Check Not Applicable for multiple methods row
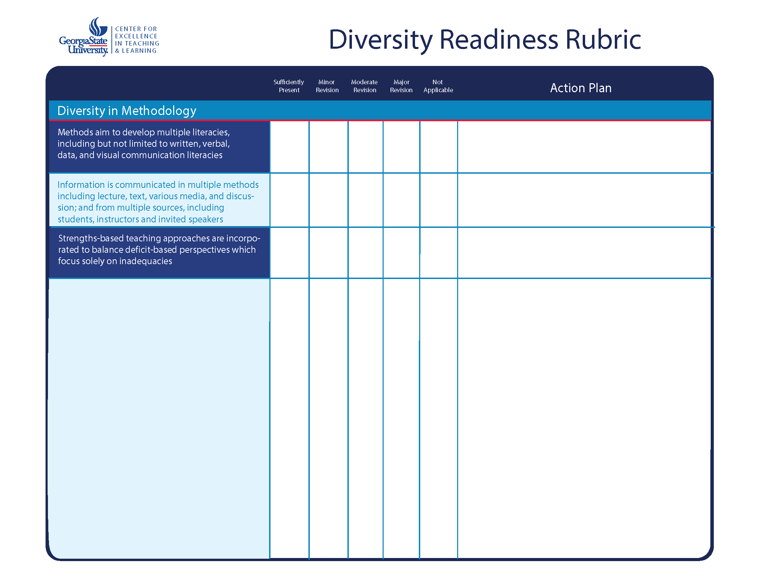The image size is (759, 587). point(438,200)
